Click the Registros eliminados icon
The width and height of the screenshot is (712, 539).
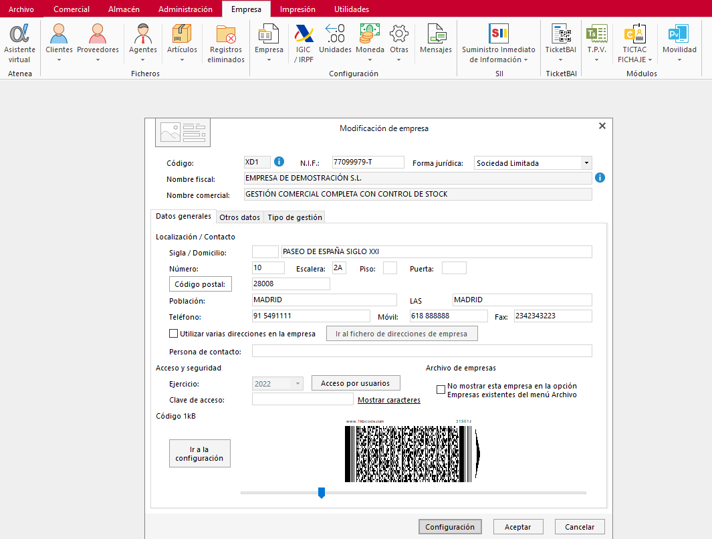point(226,43)
